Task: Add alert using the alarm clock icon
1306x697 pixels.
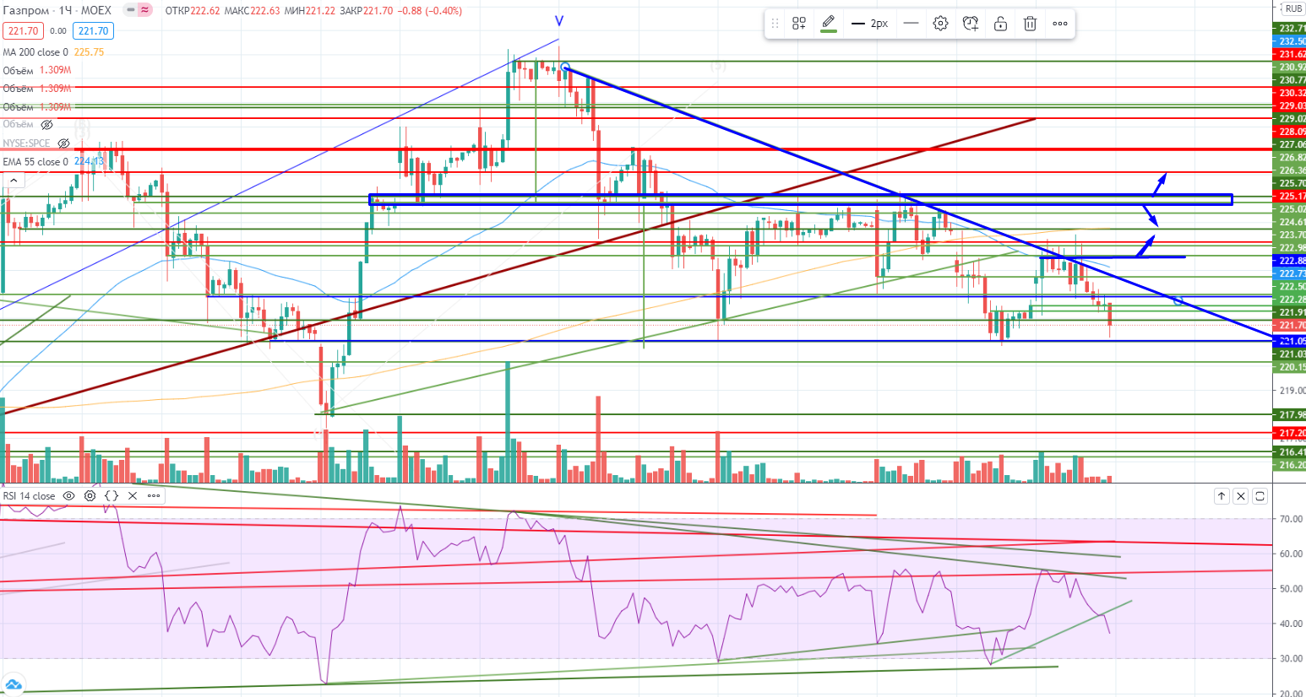Action: (x=971, y=24)
